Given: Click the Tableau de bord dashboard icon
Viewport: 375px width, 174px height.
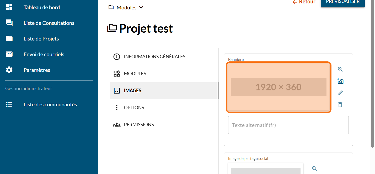Looking at the screenshot, I should 9,7.
